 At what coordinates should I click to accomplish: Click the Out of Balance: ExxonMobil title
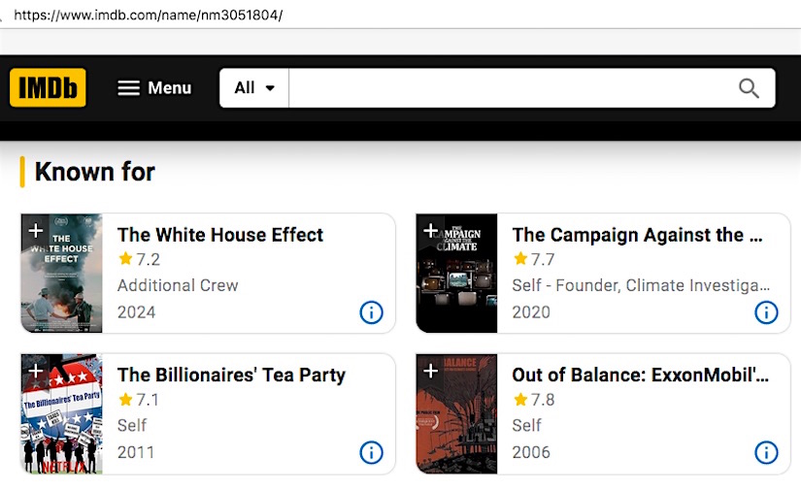tap(640, 375)
